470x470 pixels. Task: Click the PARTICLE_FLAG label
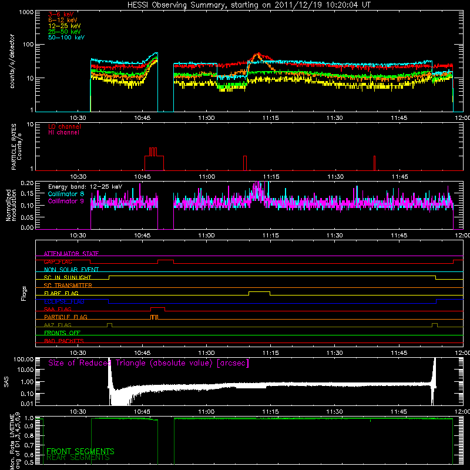pyautogui.click(x=66, y=317)
